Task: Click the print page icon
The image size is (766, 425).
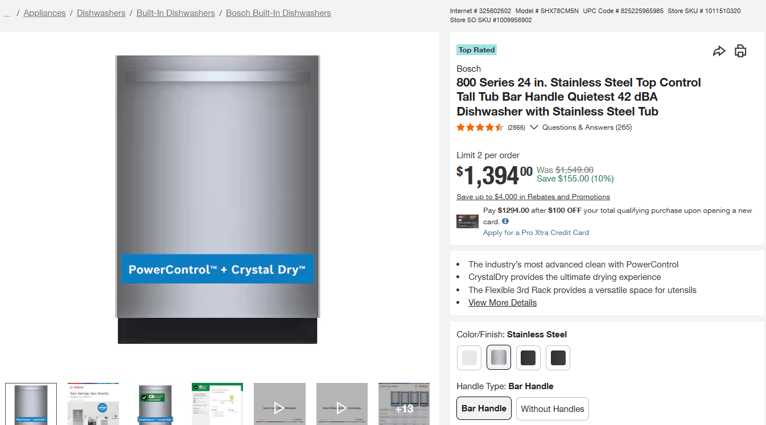Action: [740, 51]
